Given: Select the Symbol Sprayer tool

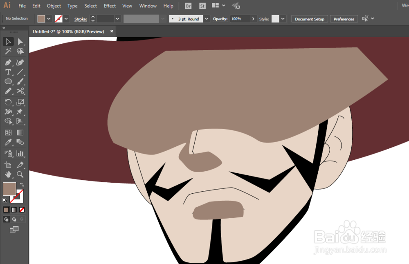Looking at the screenshot, I should pos(8,154).
